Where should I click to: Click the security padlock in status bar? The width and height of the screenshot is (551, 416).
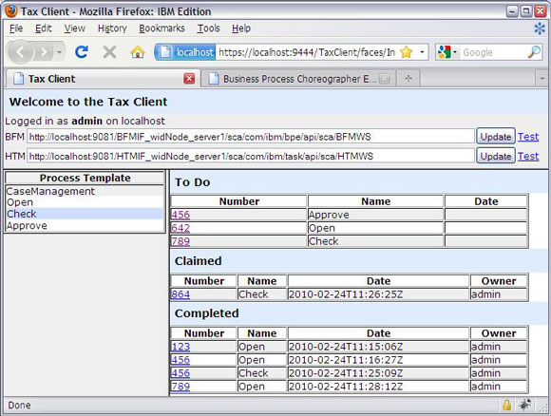[506, 405]
